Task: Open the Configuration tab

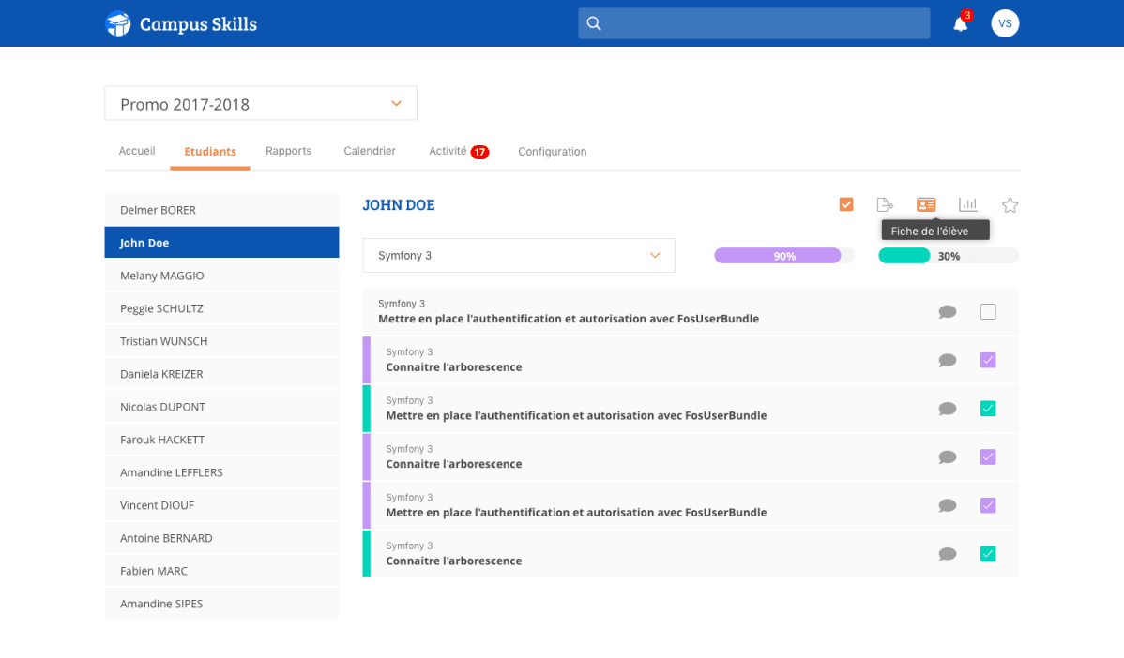Action: click(x=552, y=152)
